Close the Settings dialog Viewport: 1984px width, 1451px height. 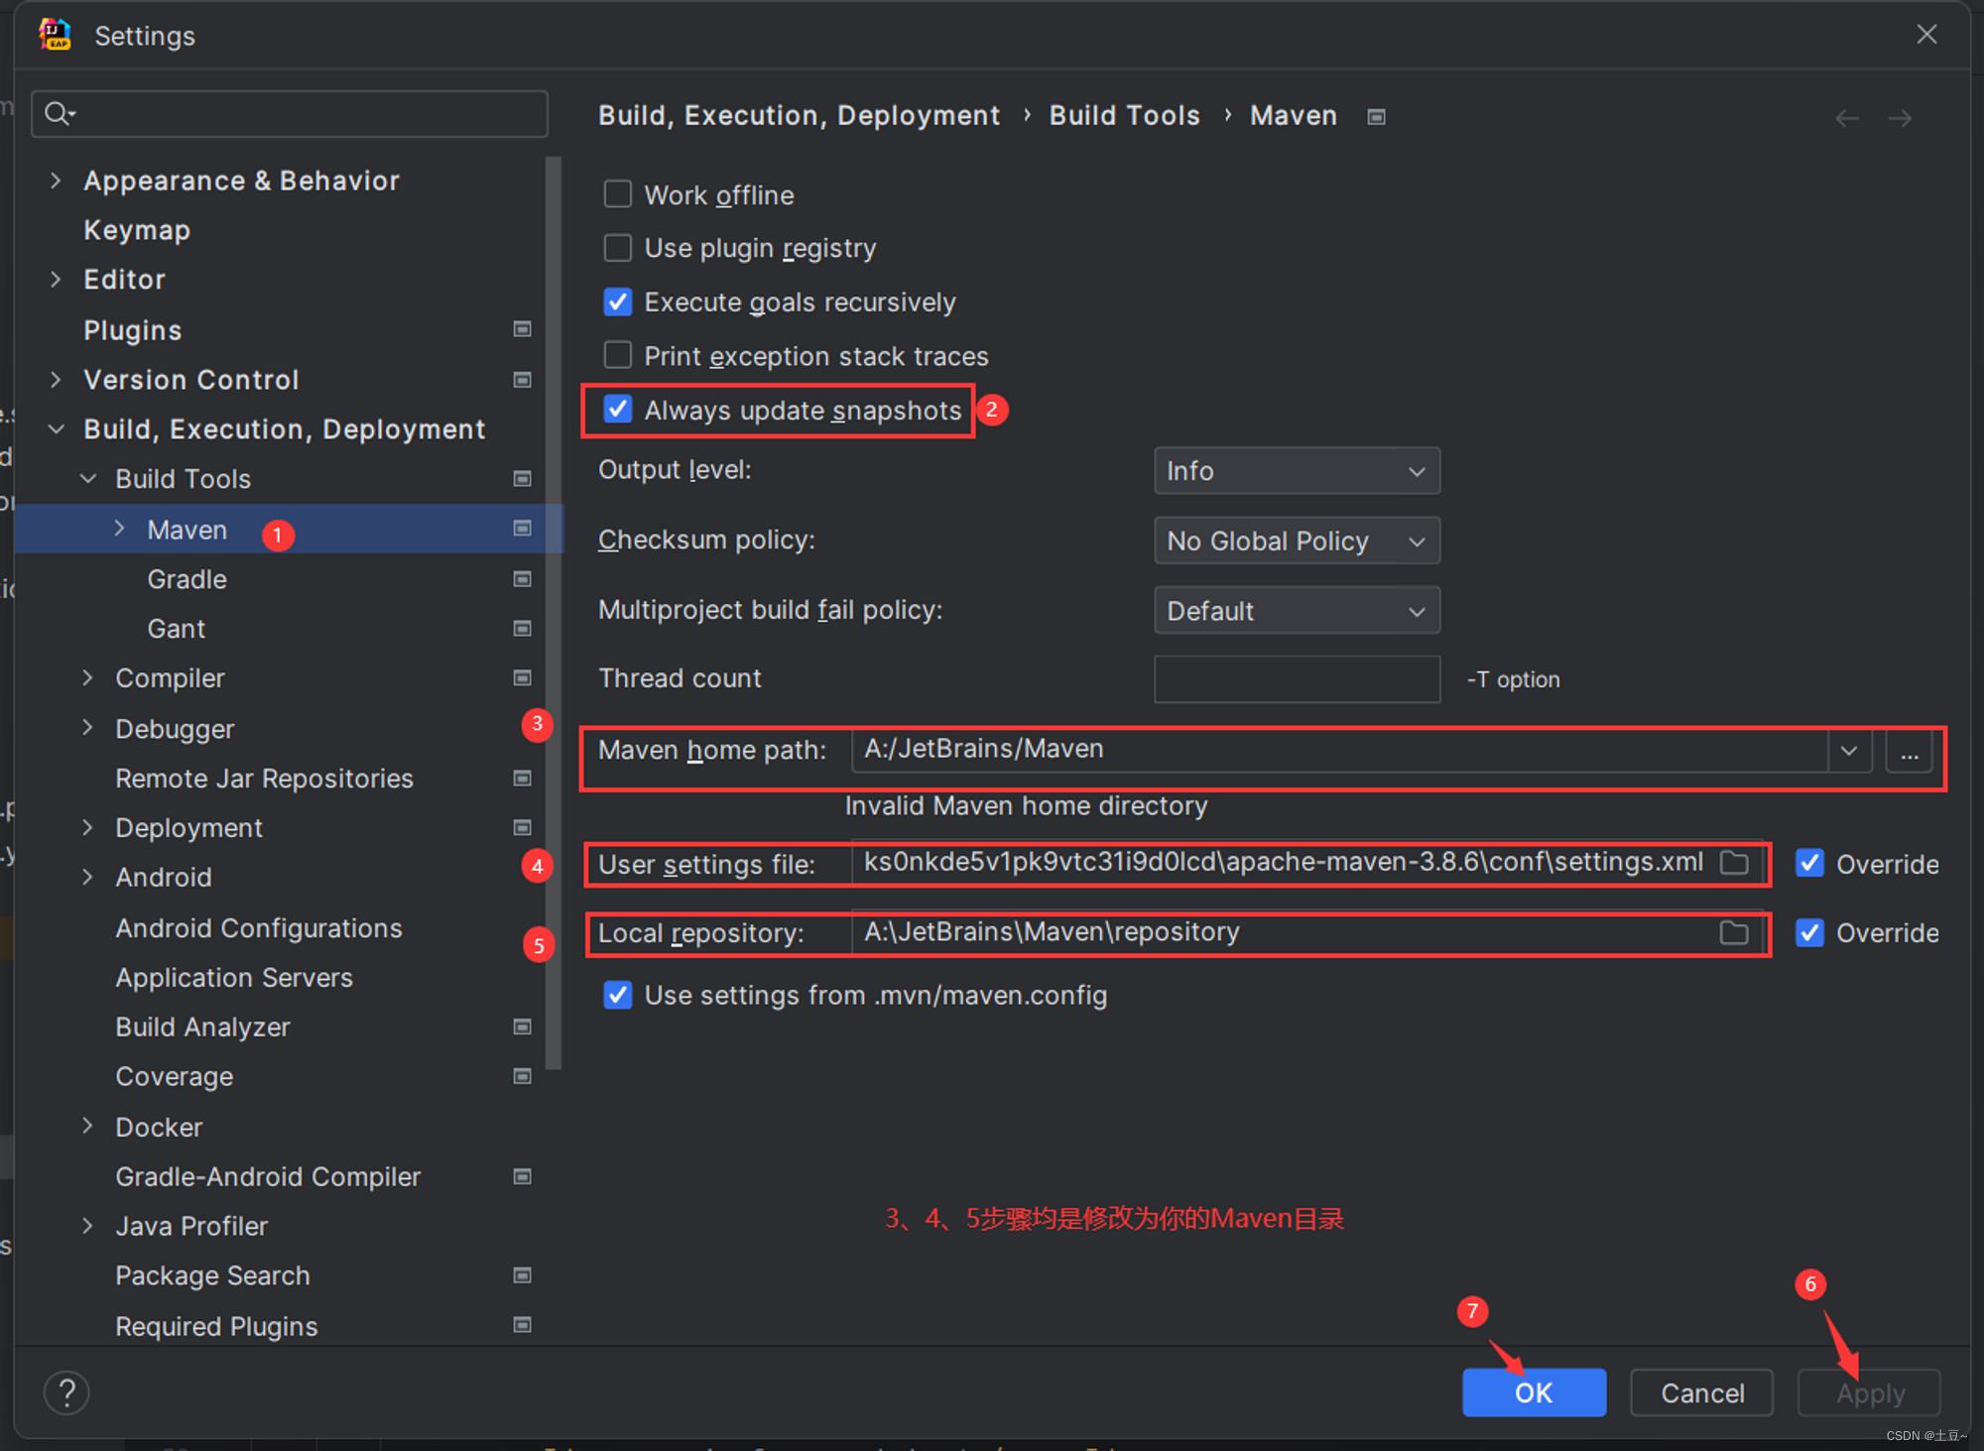[x=1926, y=35]
